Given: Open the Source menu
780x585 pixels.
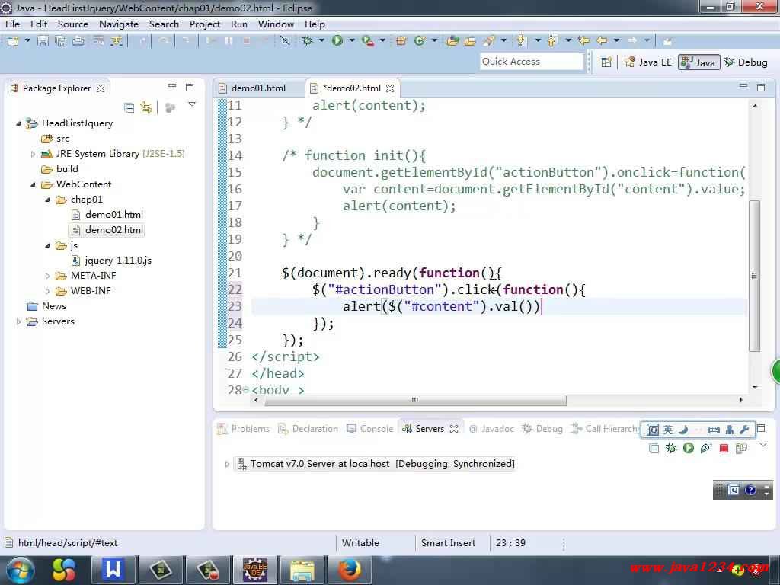Looking at the screenshot, I should [72, 24].
